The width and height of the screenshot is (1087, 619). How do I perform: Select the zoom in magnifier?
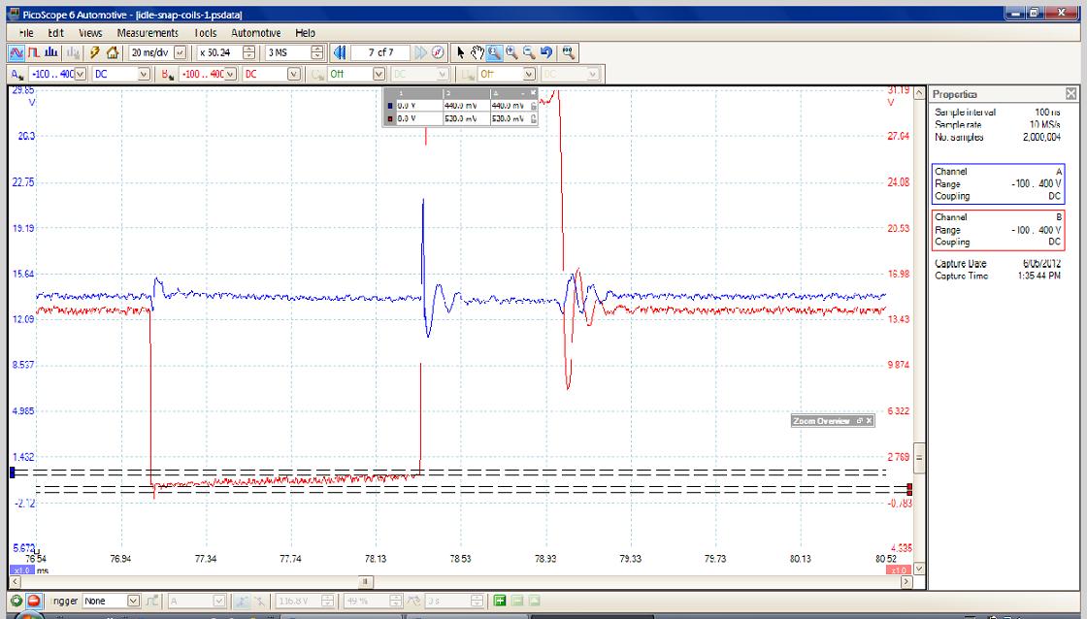coord(511,52)
